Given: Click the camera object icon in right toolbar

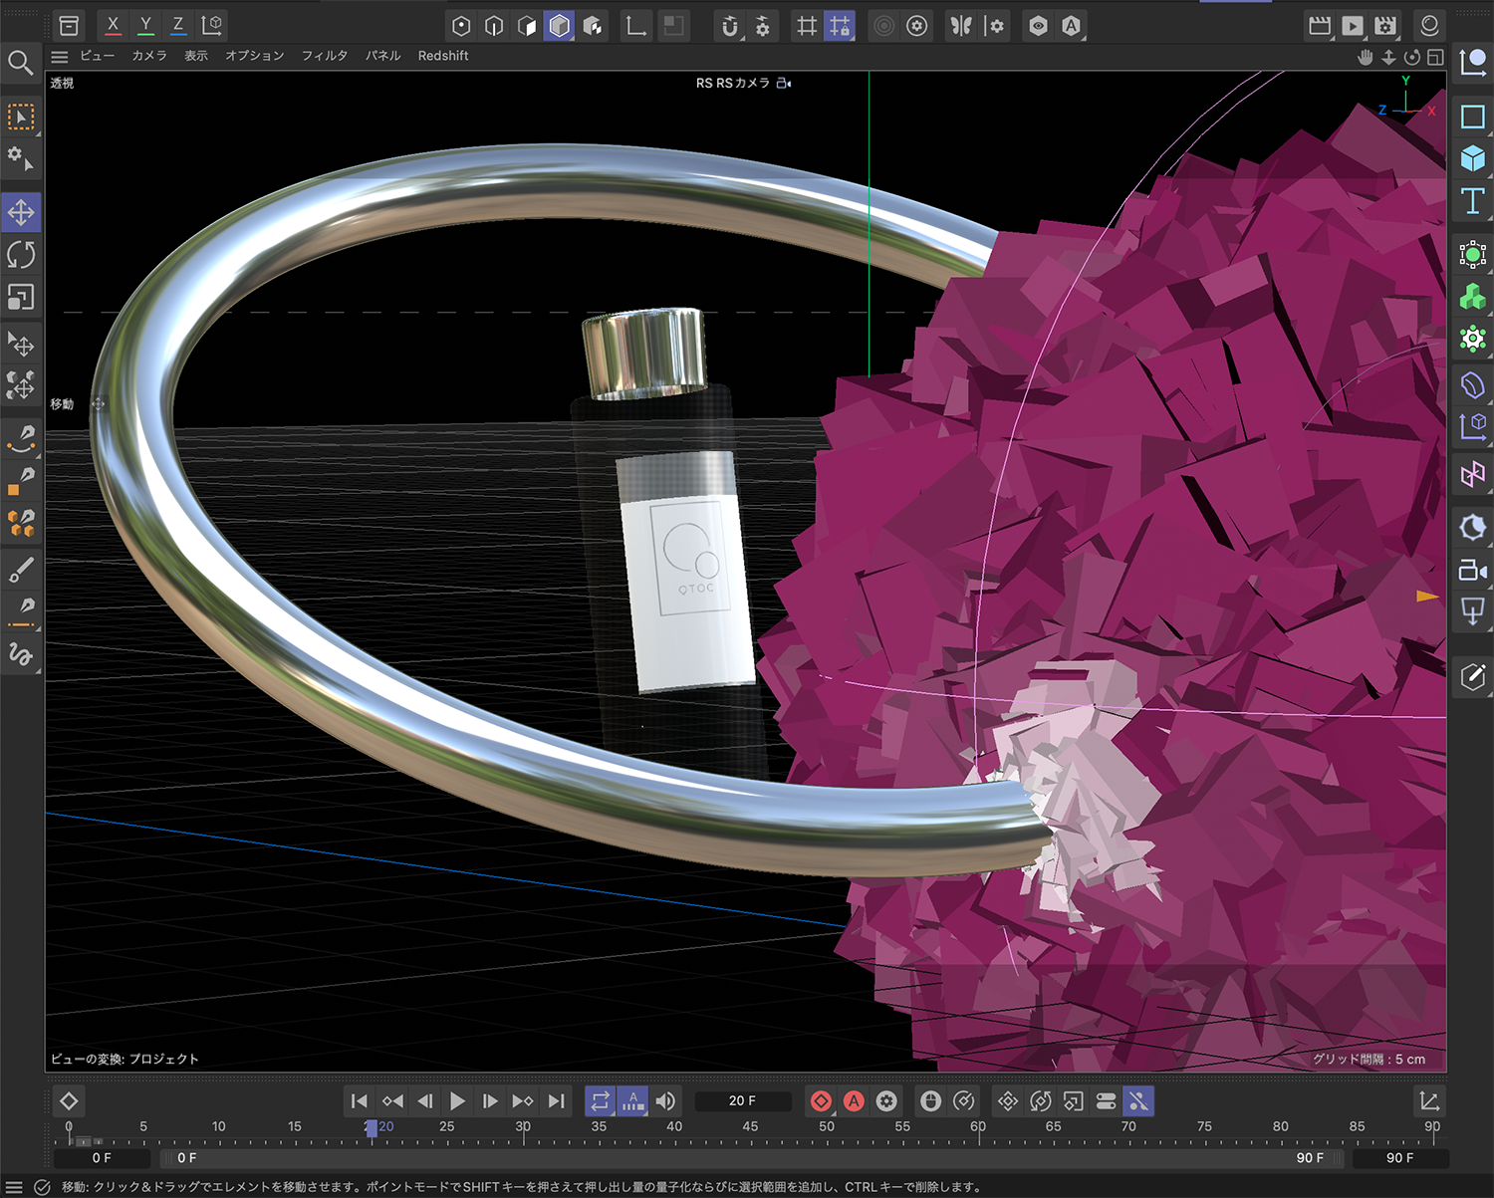Looking at the screenshot, I should tap(1472, 571).
